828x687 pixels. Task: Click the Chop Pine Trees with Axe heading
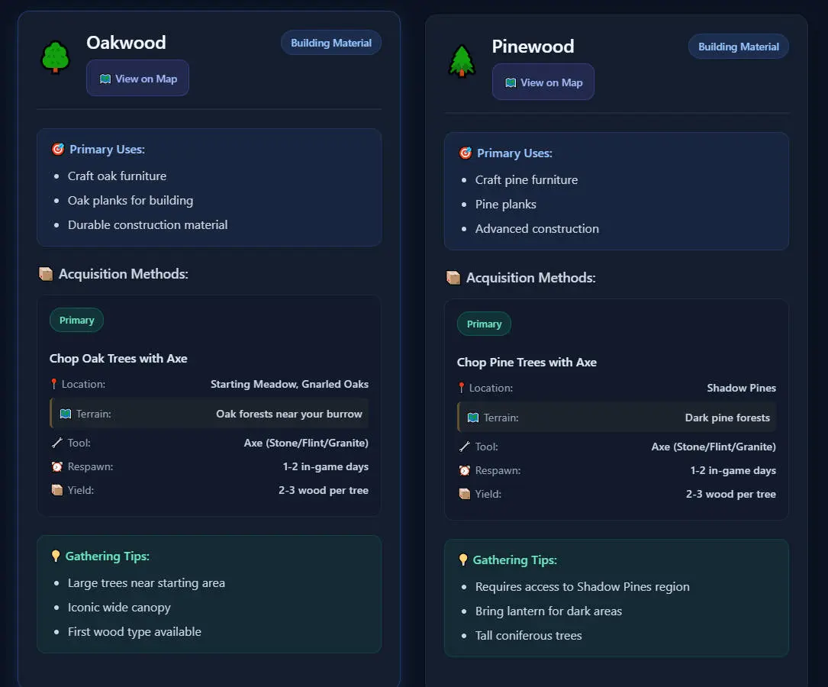(x=527, y=363)
